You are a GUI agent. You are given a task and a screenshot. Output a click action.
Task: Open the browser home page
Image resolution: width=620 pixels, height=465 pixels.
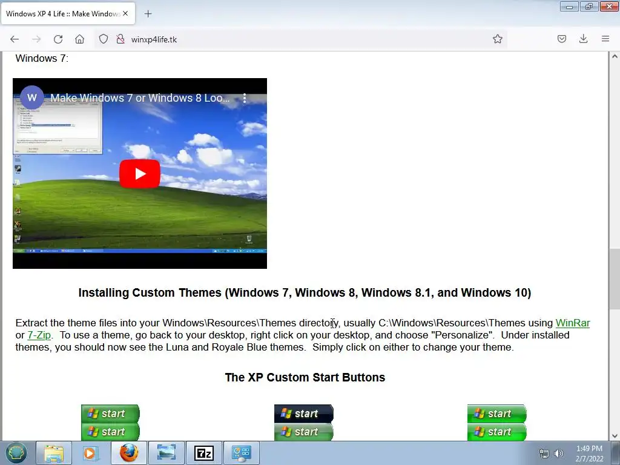click(x=79, y=39)
